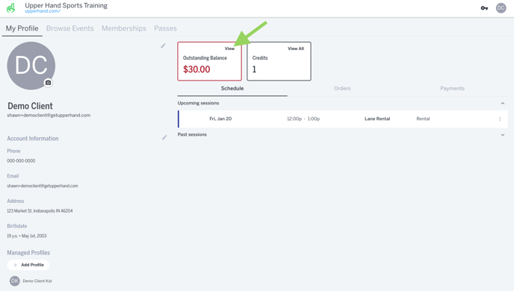Viewport: 514px width, 291px height.
Task: Expand the Past sessions section
Action: click(x=503, y=135)
